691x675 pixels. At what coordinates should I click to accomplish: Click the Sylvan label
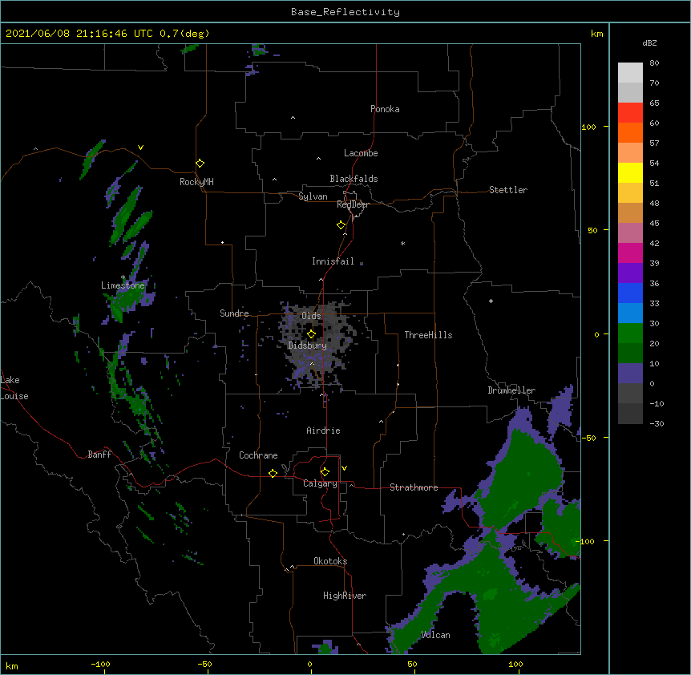pyautogui.click(x=313, y=196)
